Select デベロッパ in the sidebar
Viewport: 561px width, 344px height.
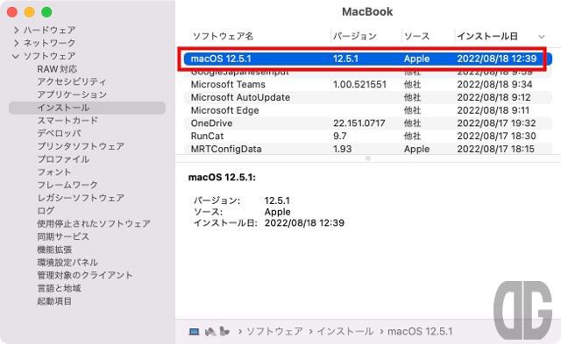59,133
